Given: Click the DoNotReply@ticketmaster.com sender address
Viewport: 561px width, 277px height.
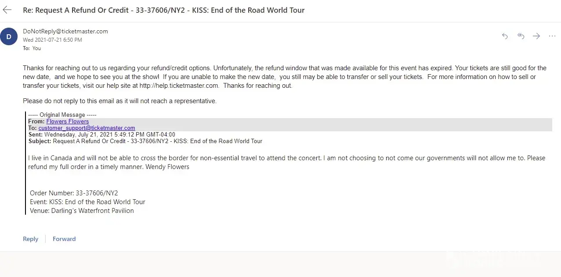Looking at the screenshot, I should (65, 31).
